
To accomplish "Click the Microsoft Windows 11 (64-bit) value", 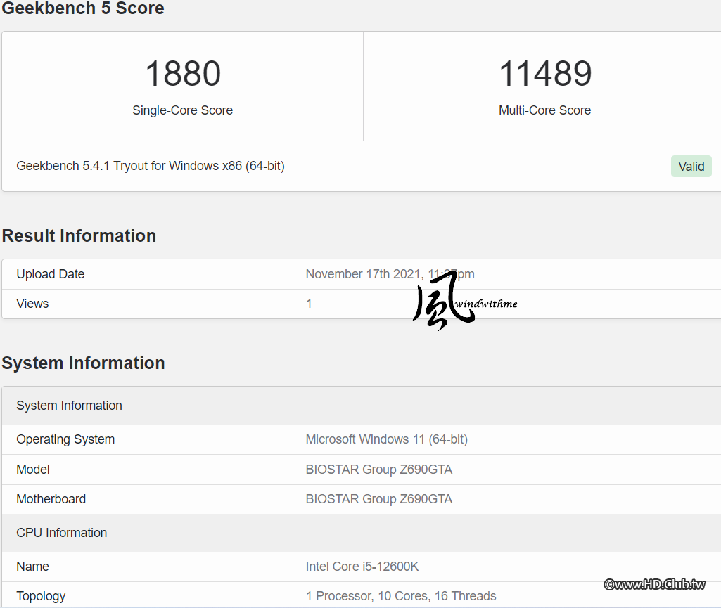I will pyautogui.click(x=387, y=439).
